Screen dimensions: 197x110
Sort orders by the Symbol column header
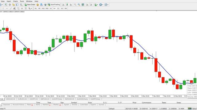[x=74, y=103]
